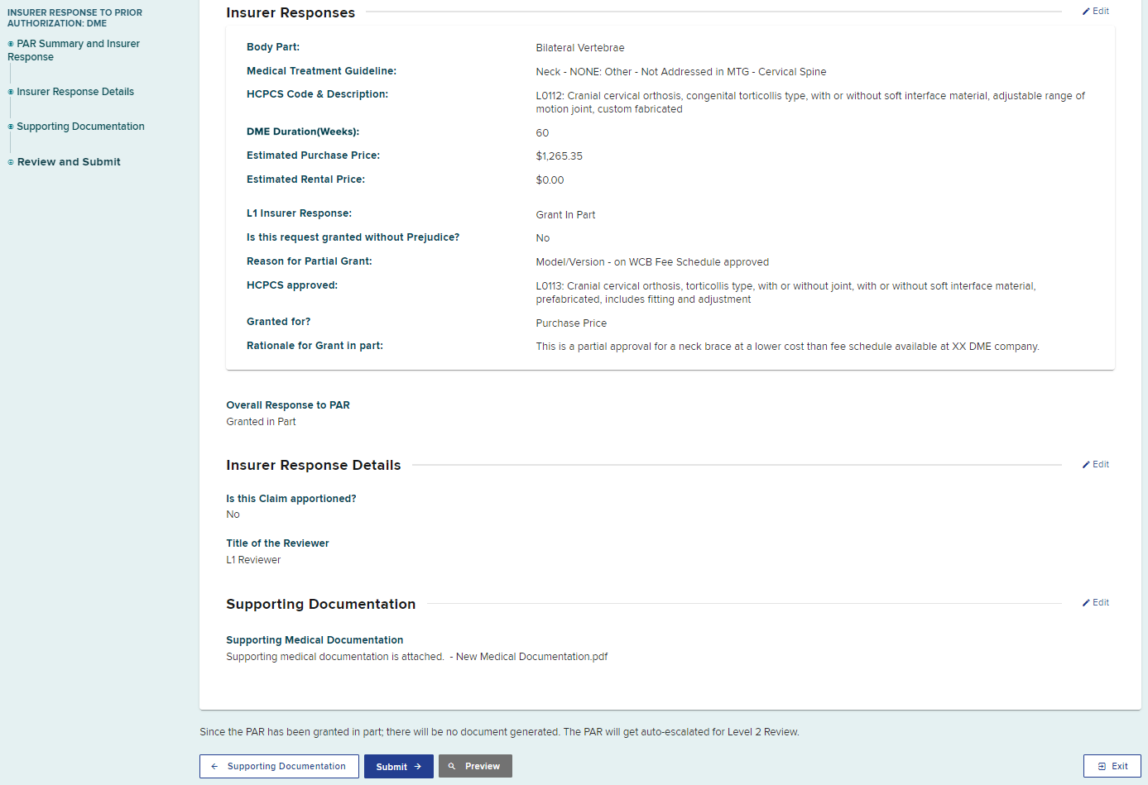Click the Edit pencil for Supporting Documentation
Viewport: 1148px width, 785px height.
1088,602
